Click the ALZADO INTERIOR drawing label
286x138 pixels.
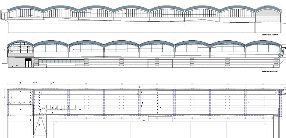269,71
